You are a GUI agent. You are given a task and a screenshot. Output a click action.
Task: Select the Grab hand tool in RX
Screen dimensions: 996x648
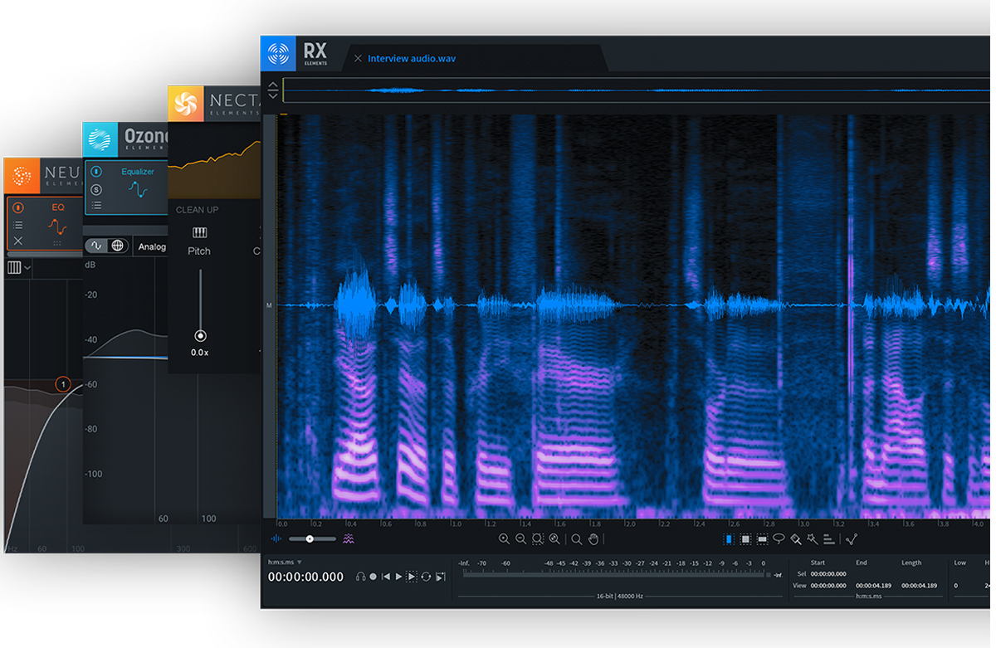[593, 539]
